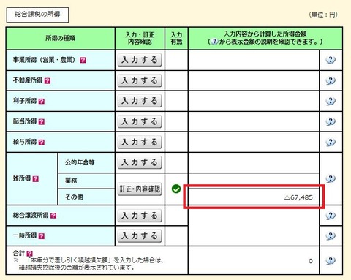The width and height of the screenshot is (351, 280).
Task: Click the 業務 sub-row label
Action: [71, 181]
